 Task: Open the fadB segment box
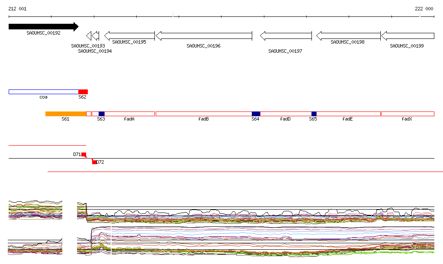203,114
